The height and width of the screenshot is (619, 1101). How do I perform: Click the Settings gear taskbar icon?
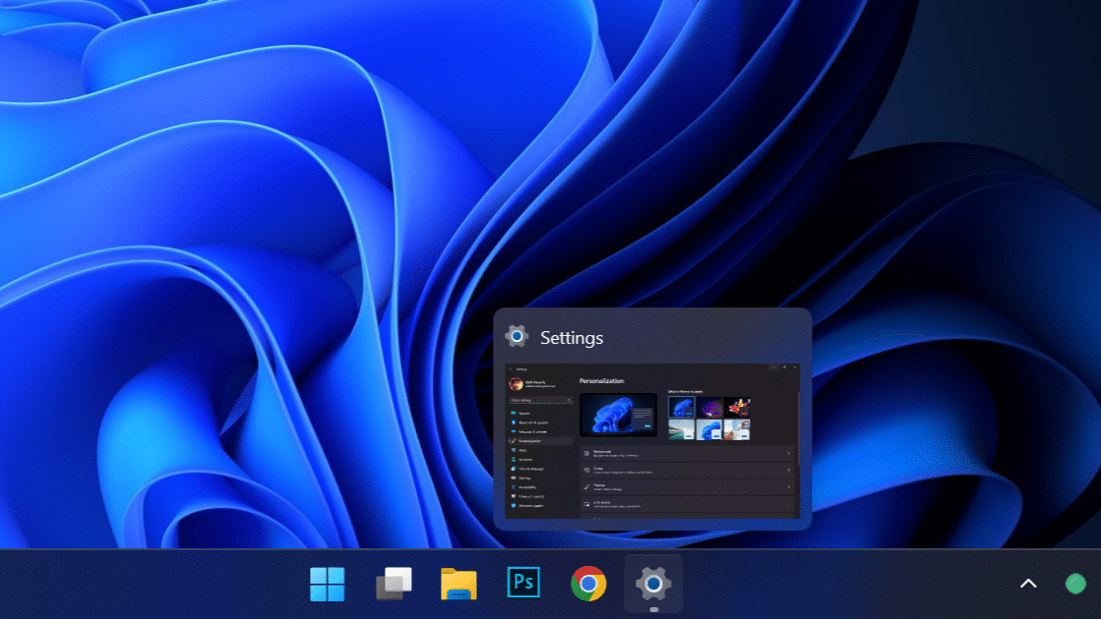pos(653,584)
